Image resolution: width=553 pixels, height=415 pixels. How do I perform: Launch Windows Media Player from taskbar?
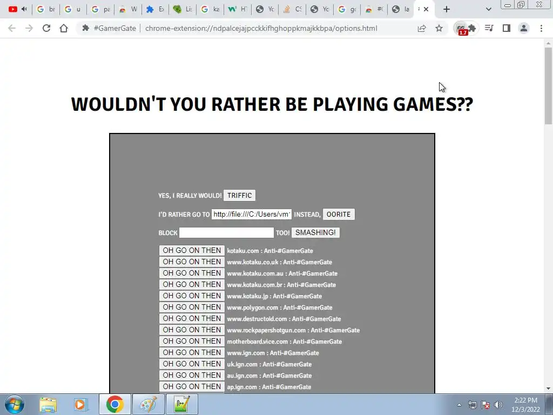tap(80, 404)
